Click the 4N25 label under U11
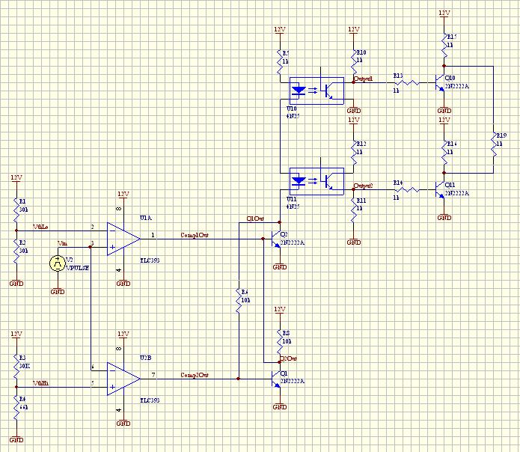This screenshot has height=452, width=520. pos(293,207)
